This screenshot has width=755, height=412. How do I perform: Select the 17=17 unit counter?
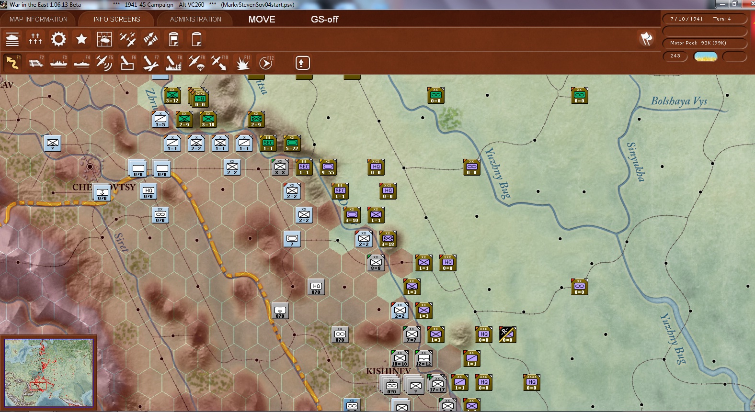point(437,384)
